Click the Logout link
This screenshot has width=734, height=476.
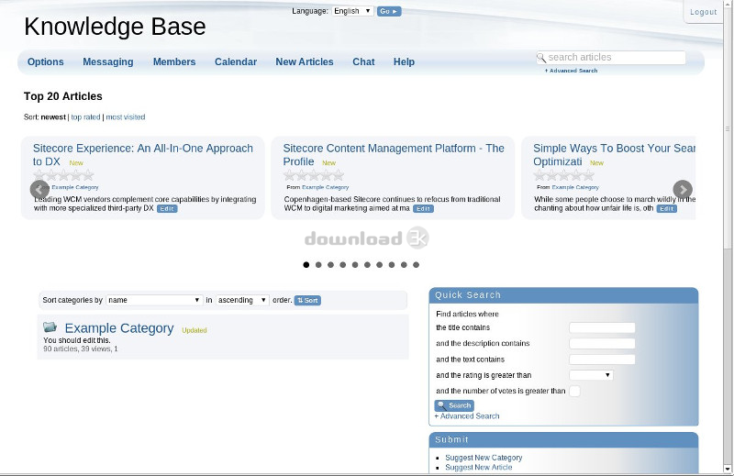(703, 12)
